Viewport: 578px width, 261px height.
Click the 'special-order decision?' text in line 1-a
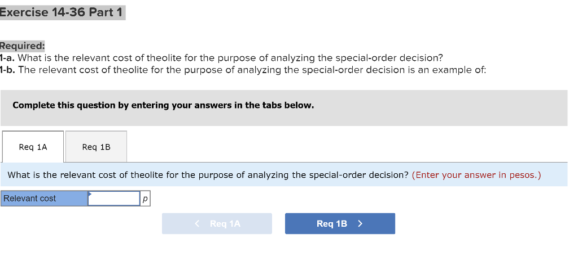pyautogui.click(x=389, y=58)
